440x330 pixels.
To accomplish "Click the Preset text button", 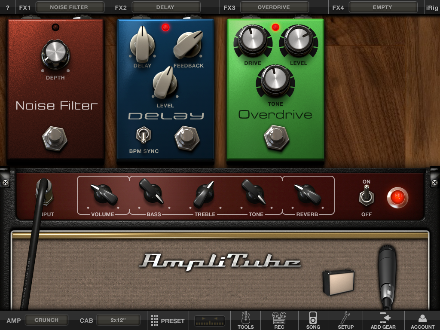I will (x=173, y=321).
